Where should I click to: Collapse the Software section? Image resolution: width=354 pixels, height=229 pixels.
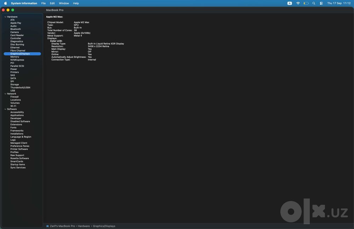tap(5, 109)
